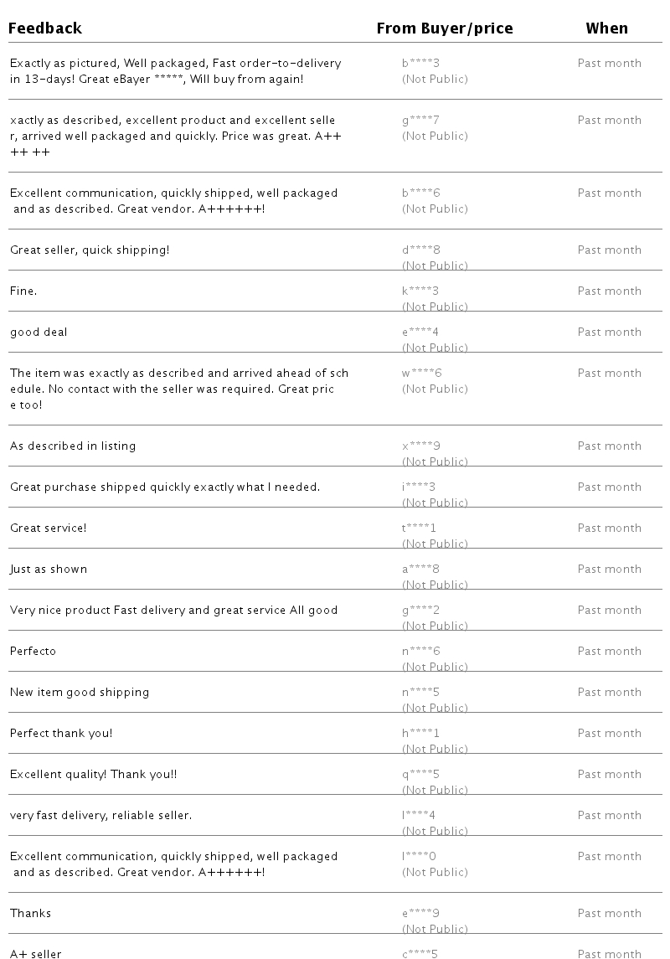
Task: Select buyer k****3 next to Fine.
Action: 420,291
